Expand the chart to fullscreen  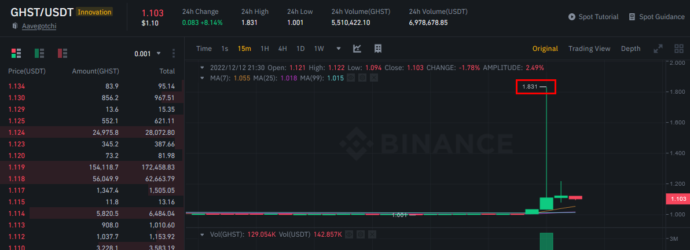[x=658, y=49]
